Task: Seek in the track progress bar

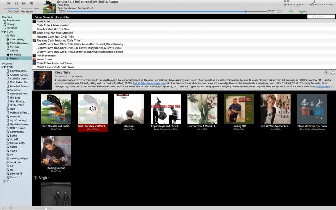Action: pyautogui.click(x=167, y=11)
